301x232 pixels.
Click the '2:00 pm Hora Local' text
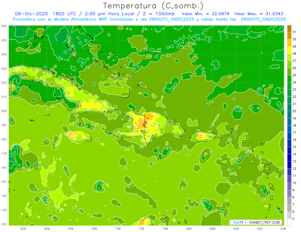pos(109,14)
